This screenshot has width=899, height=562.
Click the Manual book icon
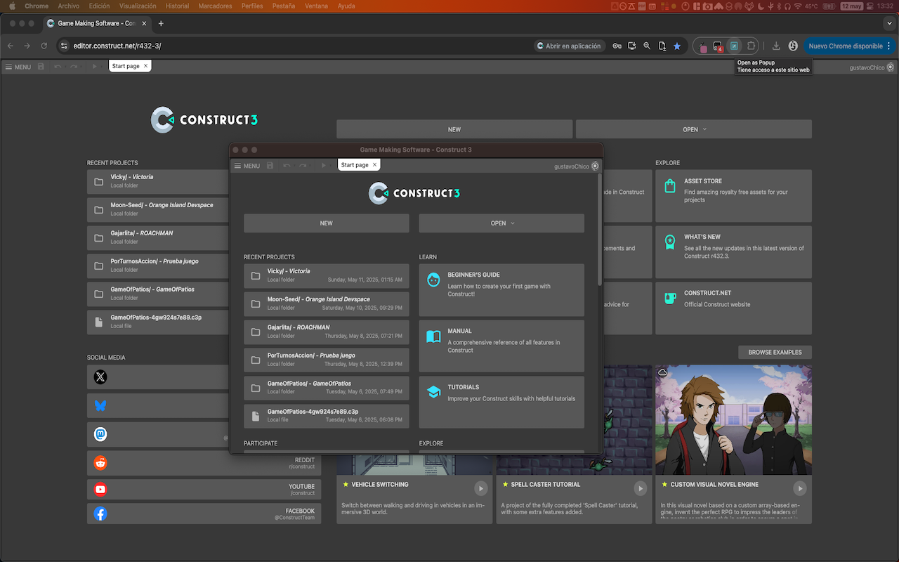433,336
